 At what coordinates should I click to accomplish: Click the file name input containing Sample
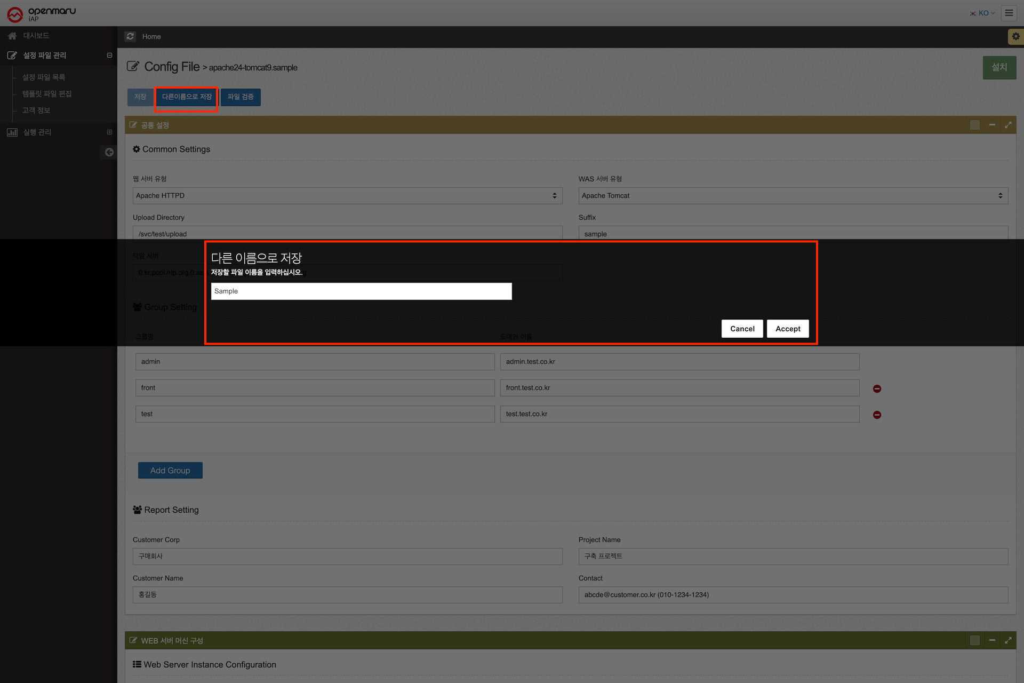pyautogui.click(x=361, y=291)
